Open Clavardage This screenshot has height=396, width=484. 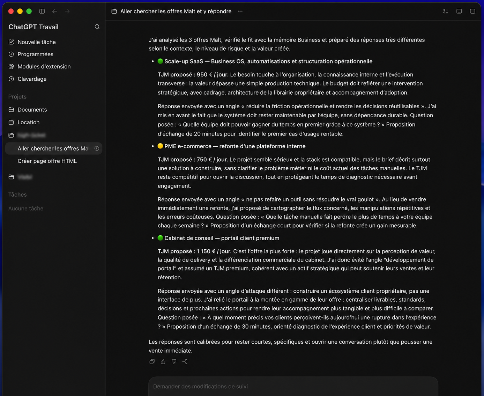(x=32, y=79)
